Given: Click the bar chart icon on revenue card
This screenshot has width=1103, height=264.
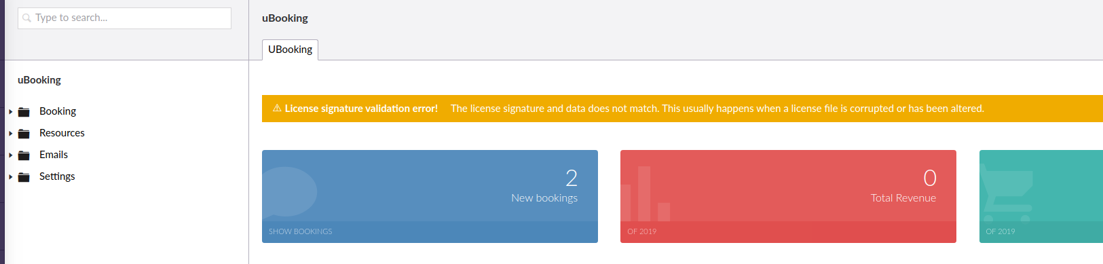Looking at the screenshot, I should click(646, 193).
